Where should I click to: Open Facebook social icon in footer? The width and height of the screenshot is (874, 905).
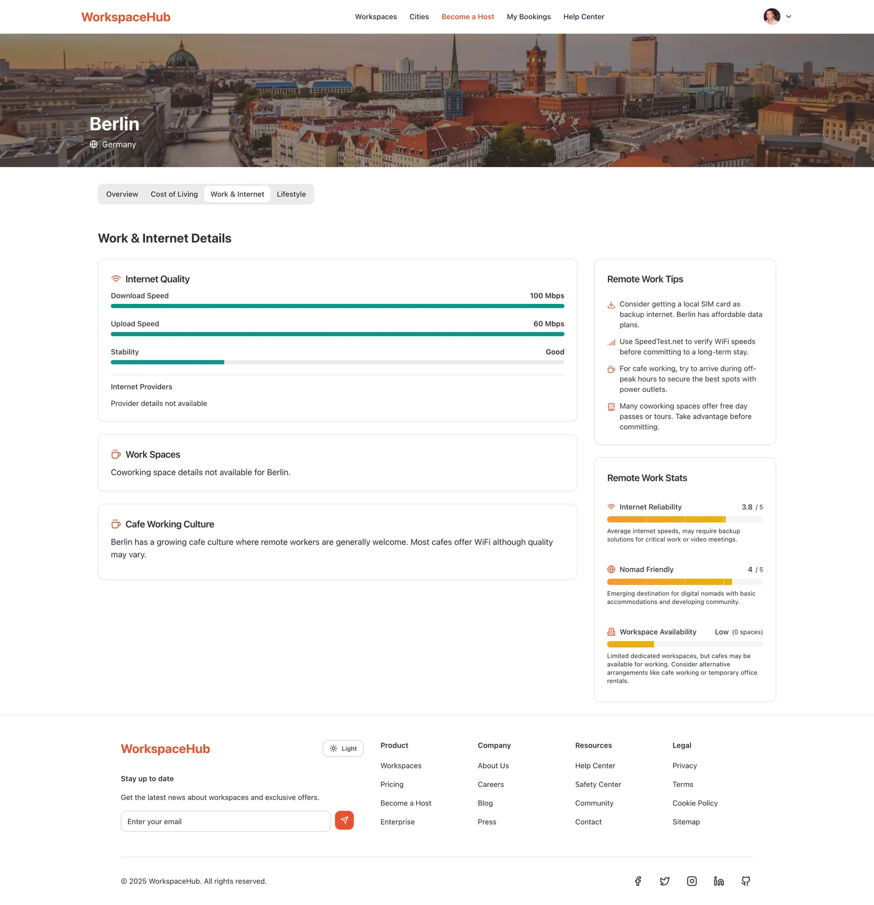(637, 881)
